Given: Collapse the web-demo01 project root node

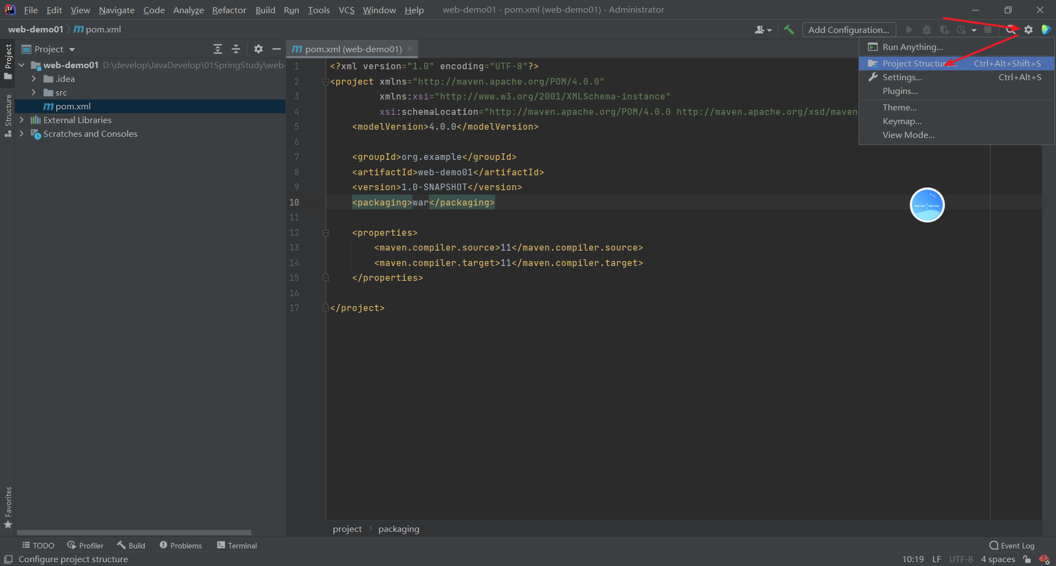Looking at the screenshot, I should coord(21,65).
